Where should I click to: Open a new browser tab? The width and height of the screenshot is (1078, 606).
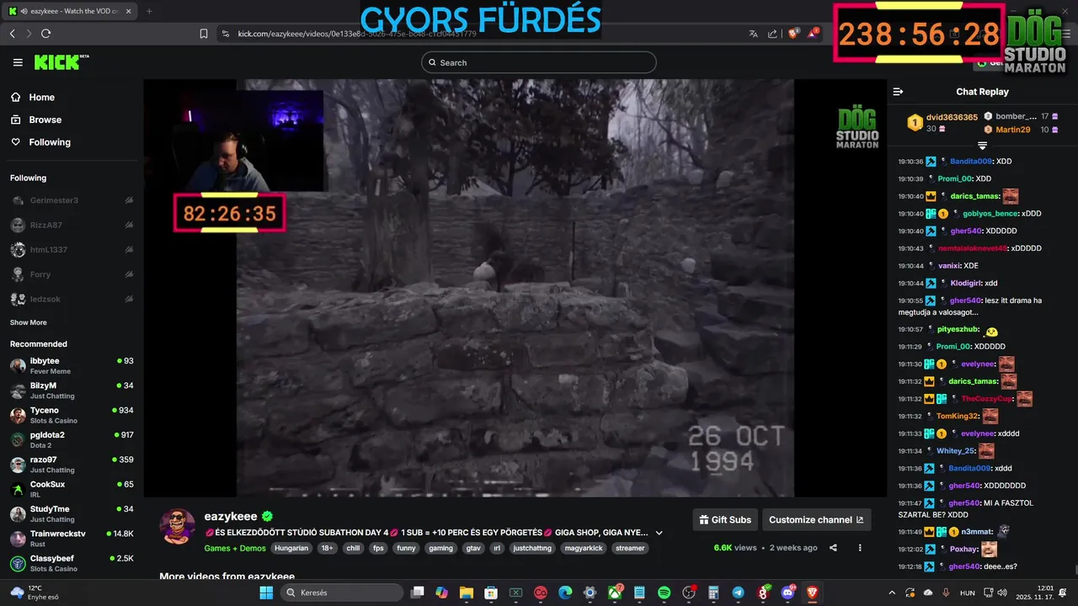click(149, 11)
